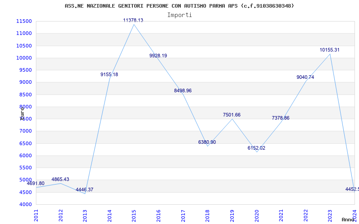The width and height of the screenshot is (359, 224).
Task: Select data label 4865.43
Action: click(x=60, y=180)
